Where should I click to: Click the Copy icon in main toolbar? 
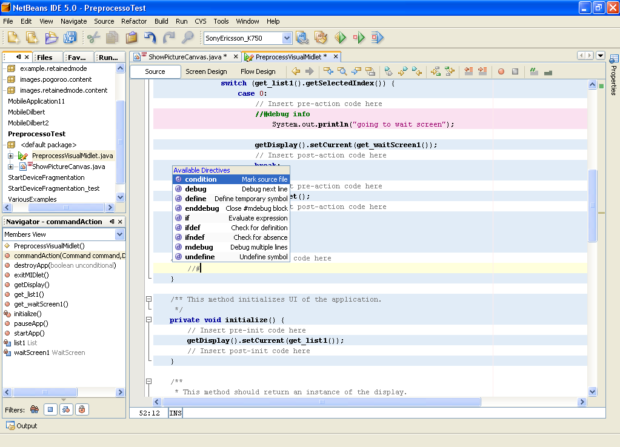112,38
